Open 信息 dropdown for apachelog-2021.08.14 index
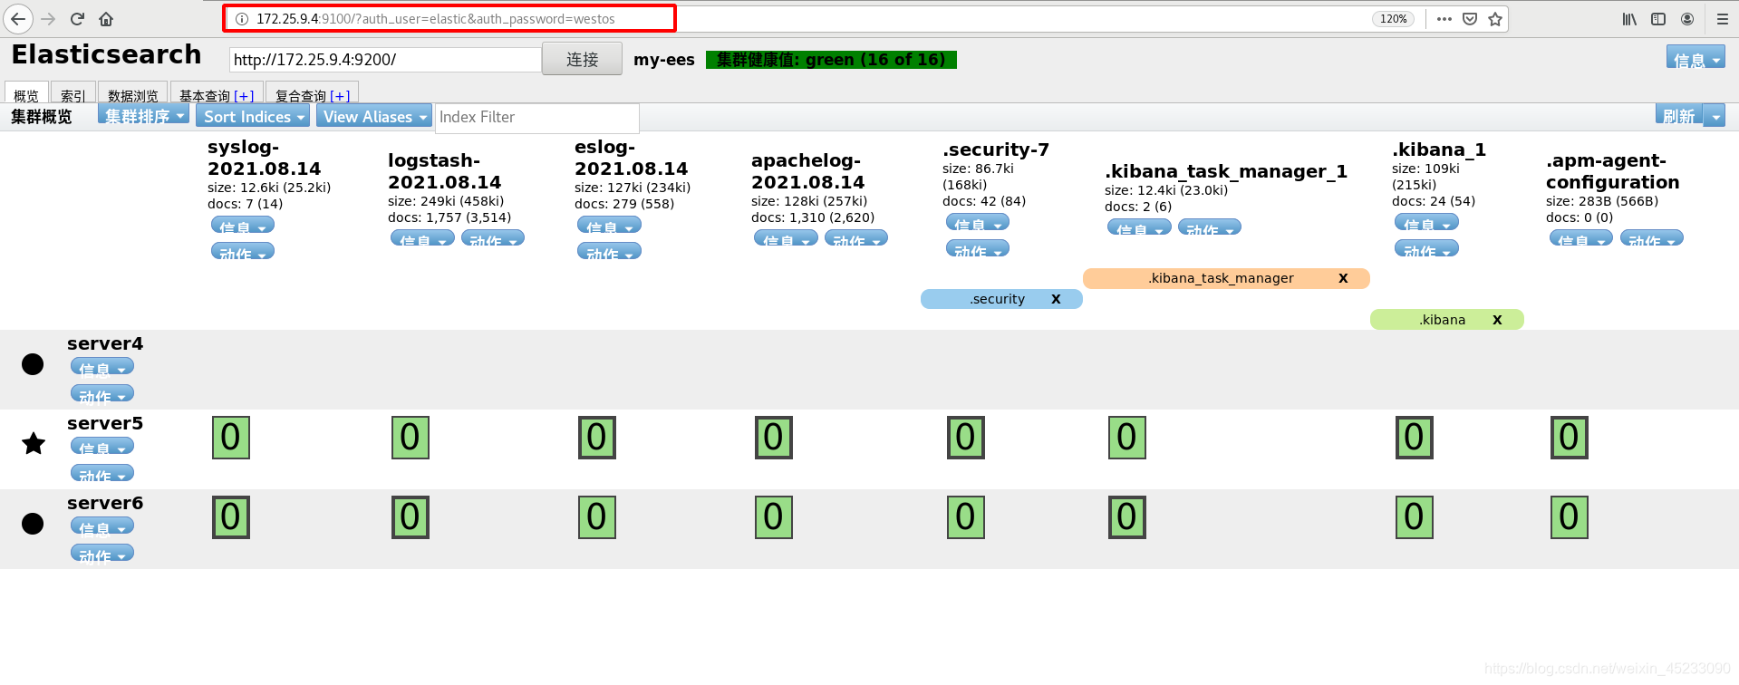 pos(786,239)
